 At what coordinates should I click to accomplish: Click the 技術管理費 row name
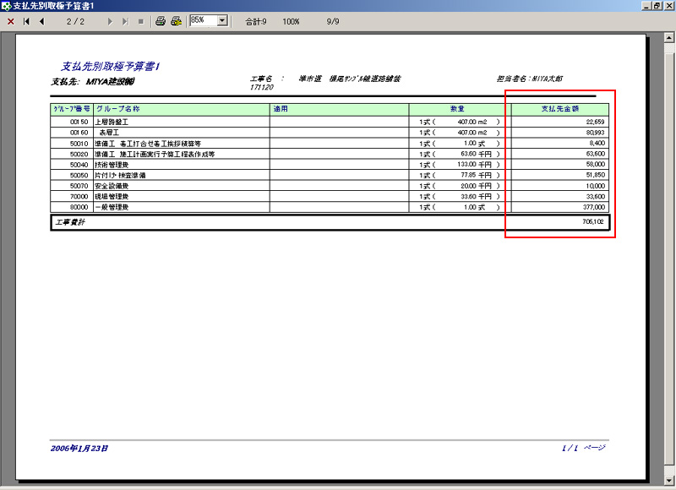(112, 165)
